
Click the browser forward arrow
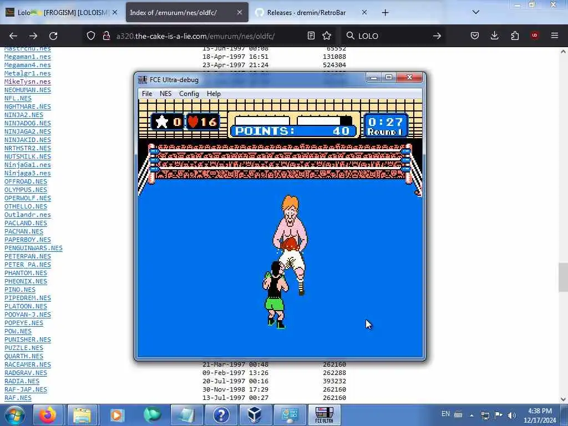(x=33, y=36)
